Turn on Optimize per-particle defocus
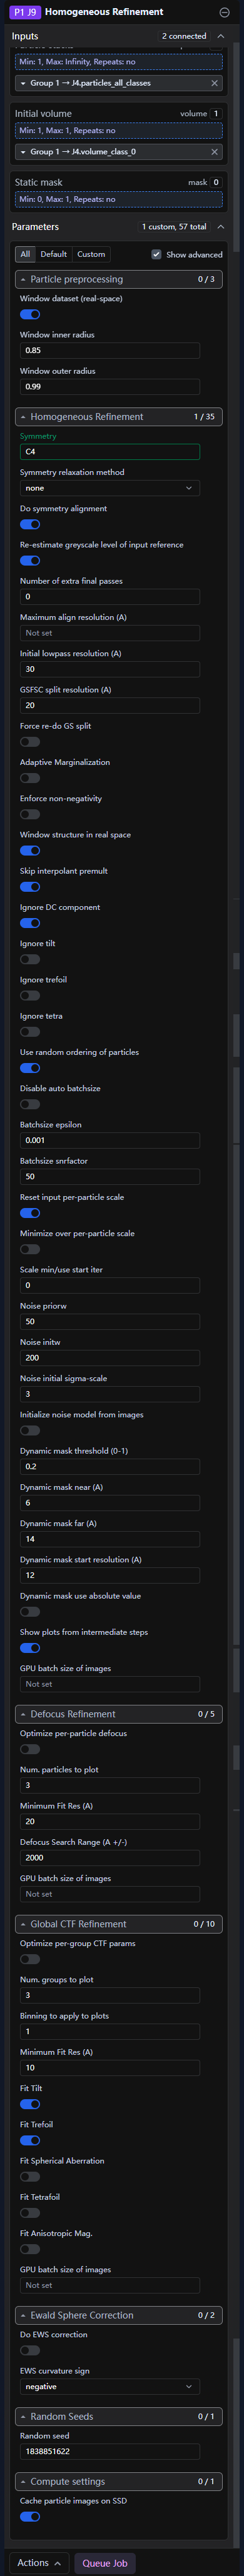Viewport: 244px width, 2576px height. pyautogui.click(x=30, y=1749)
